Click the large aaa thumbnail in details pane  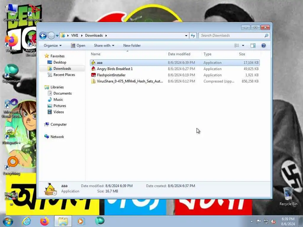50,189
